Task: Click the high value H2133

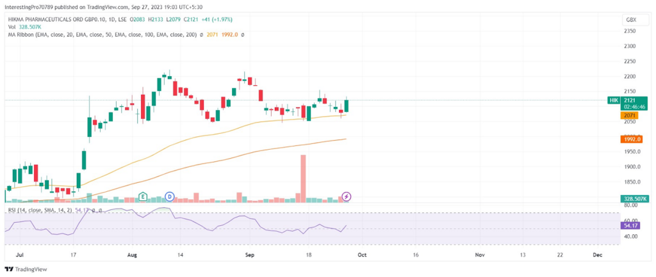Action: click(x=157, y=20)
